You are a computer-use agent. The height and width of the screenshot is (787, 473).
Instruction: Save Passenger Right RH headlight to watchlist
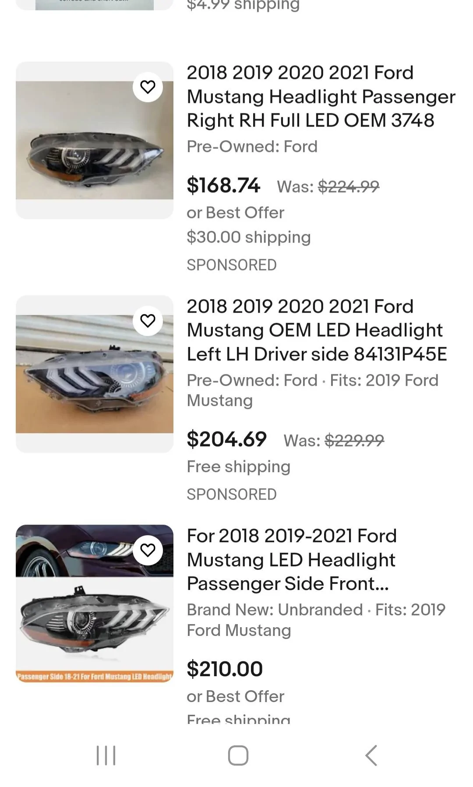click(x=148, y=87)
